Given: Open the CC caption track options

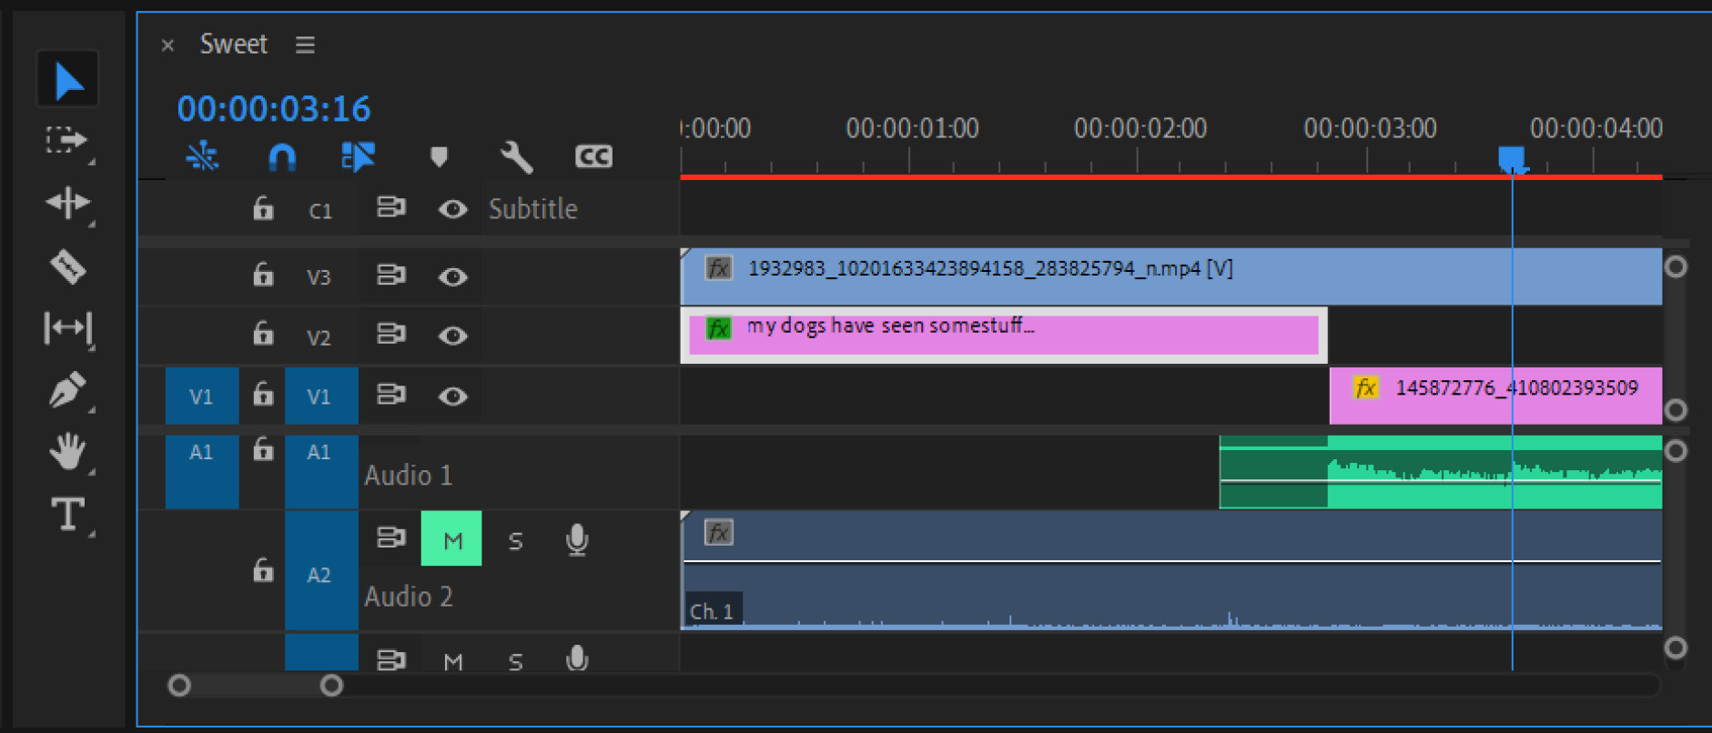Looking at the screenshot, I should click(593, 156).
